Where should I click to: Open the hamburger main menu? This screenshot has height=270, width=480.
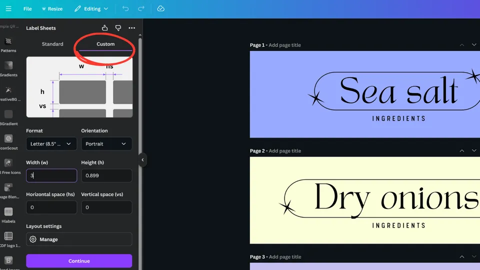8,8
